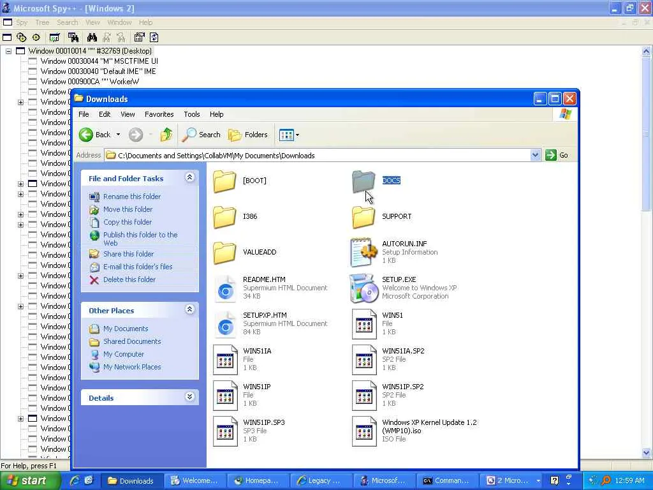The height and width of the screenshot is (490, 653).
Task: Open the Explorer File menu
Action: point(84,114)
